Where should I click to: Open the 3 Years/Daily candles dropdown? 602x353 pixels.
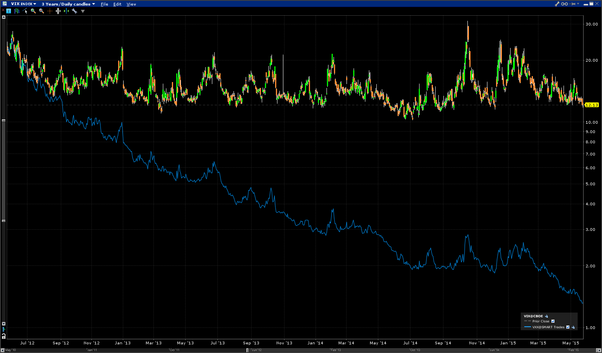[x=68, y=4]
